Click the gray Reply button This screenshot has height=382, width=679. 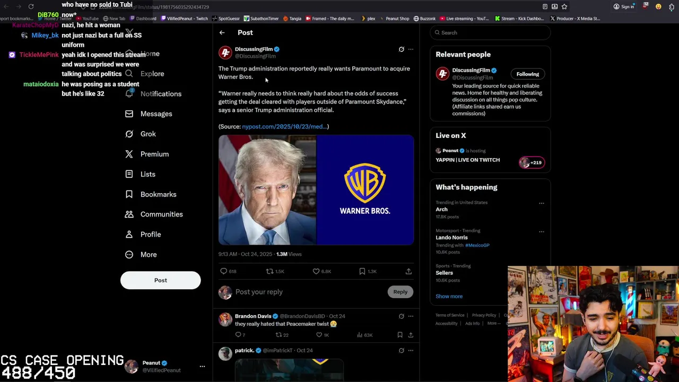401,292
